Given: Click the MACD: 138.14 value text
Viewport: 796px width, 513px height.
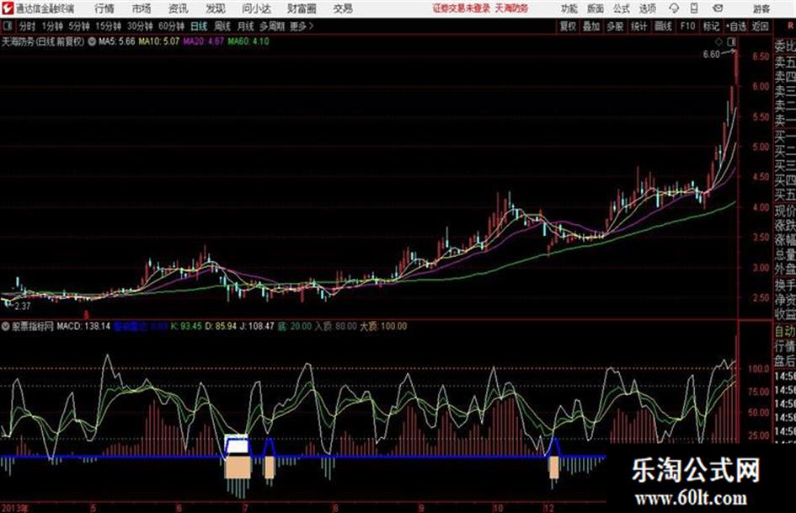Looking at the screenshot, I should (83, 326).
